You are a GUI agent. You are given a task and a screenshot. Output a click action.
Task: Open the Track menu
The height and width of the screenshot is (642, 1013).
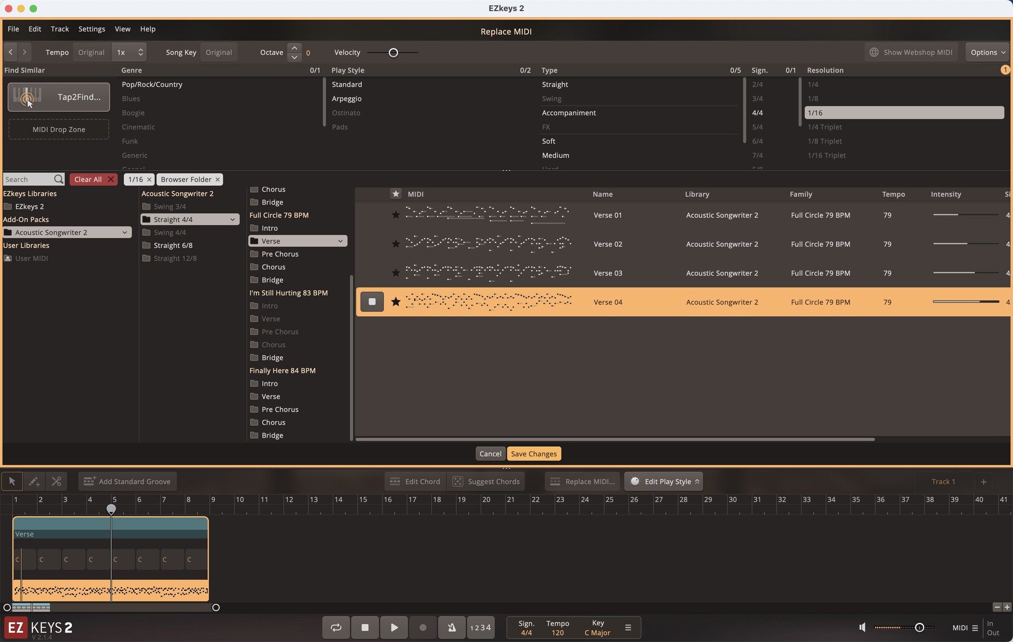pos(60,29)
